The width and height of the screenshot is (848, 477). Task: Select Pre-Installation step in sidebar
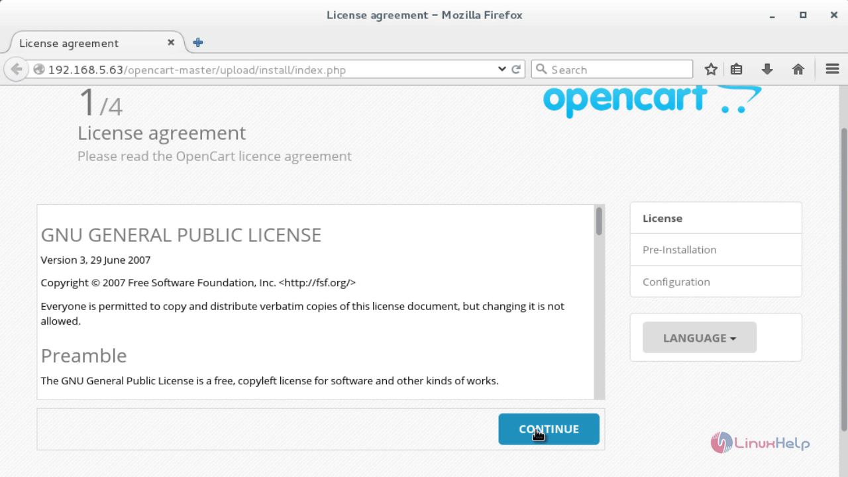point(715,250)
